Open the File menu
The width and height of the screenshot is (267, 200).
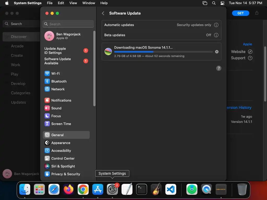click(x=50, y=3)
